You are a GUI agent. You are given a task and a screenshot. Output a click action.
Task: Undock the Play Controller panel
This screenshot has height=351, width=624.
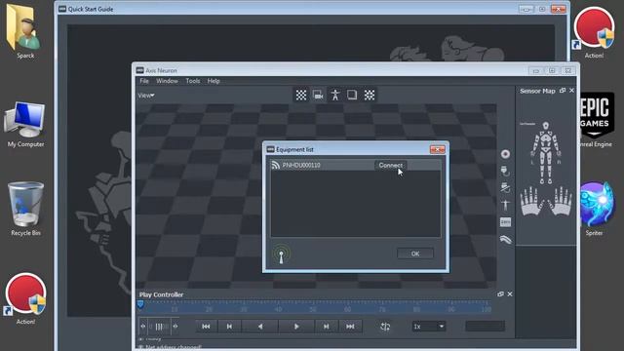coord(500,294)
